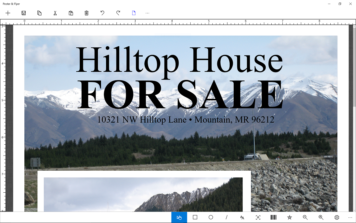Zoom out of the poster canvas
This screenshot has width=356, height=223.
305,217
